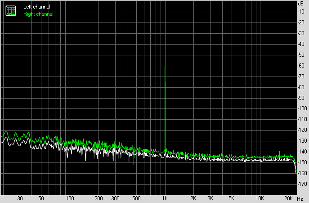Image resolution: width=309 pixels, height=203 pixels.
Task: Select the Left channel legend label
Action: 37,7
